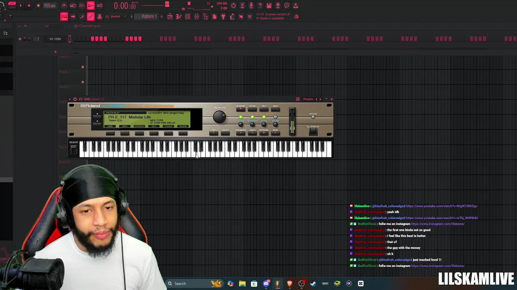Image resolution: width=517 pixels, height=290 pixels.
Task: Open audio editor scissors icon
Action: tap(242, 6)
